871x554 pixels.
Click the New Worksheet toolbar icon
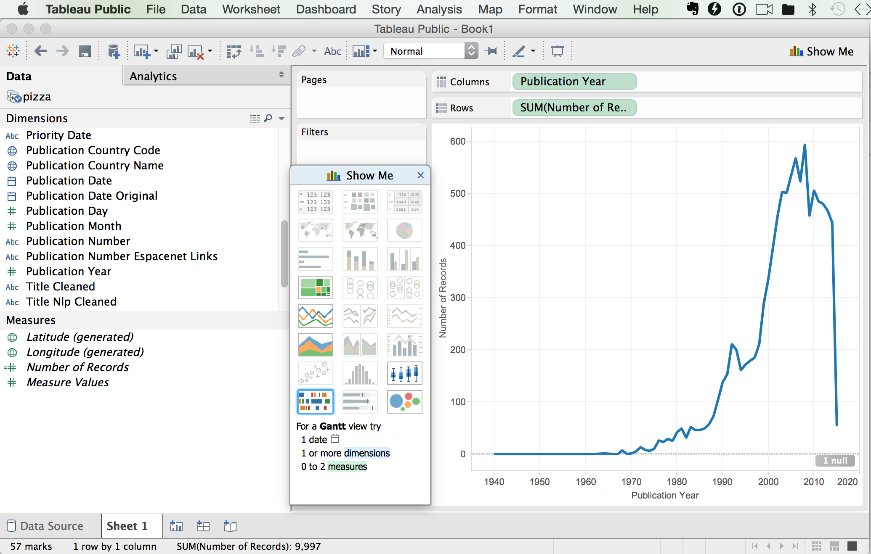click(x=141, y=51)
